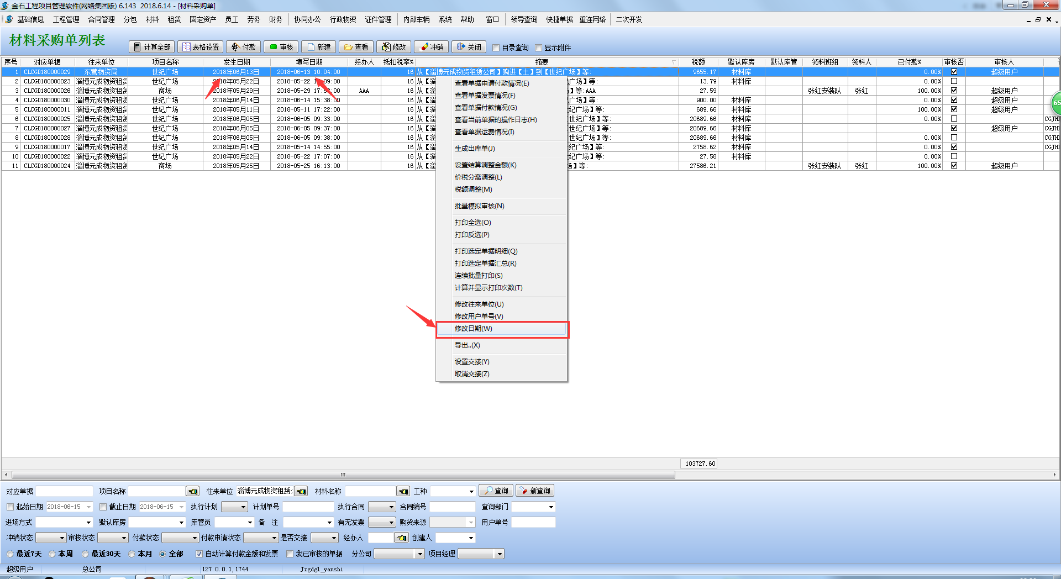Choose 修改往来单位(U) in the context menu
The height and width of the screenshot is (579, 1061).
pos(502,304)
